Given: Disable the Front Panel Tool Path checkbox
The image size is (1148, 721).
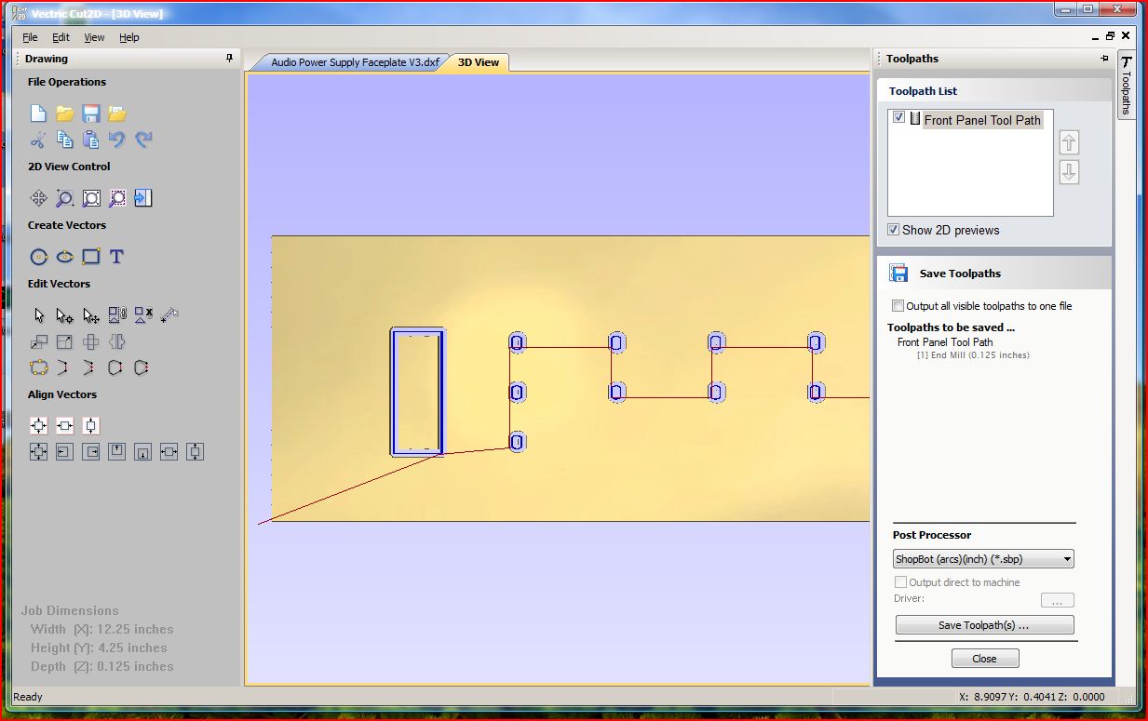Looking at the screenshot, I should 898,118.
